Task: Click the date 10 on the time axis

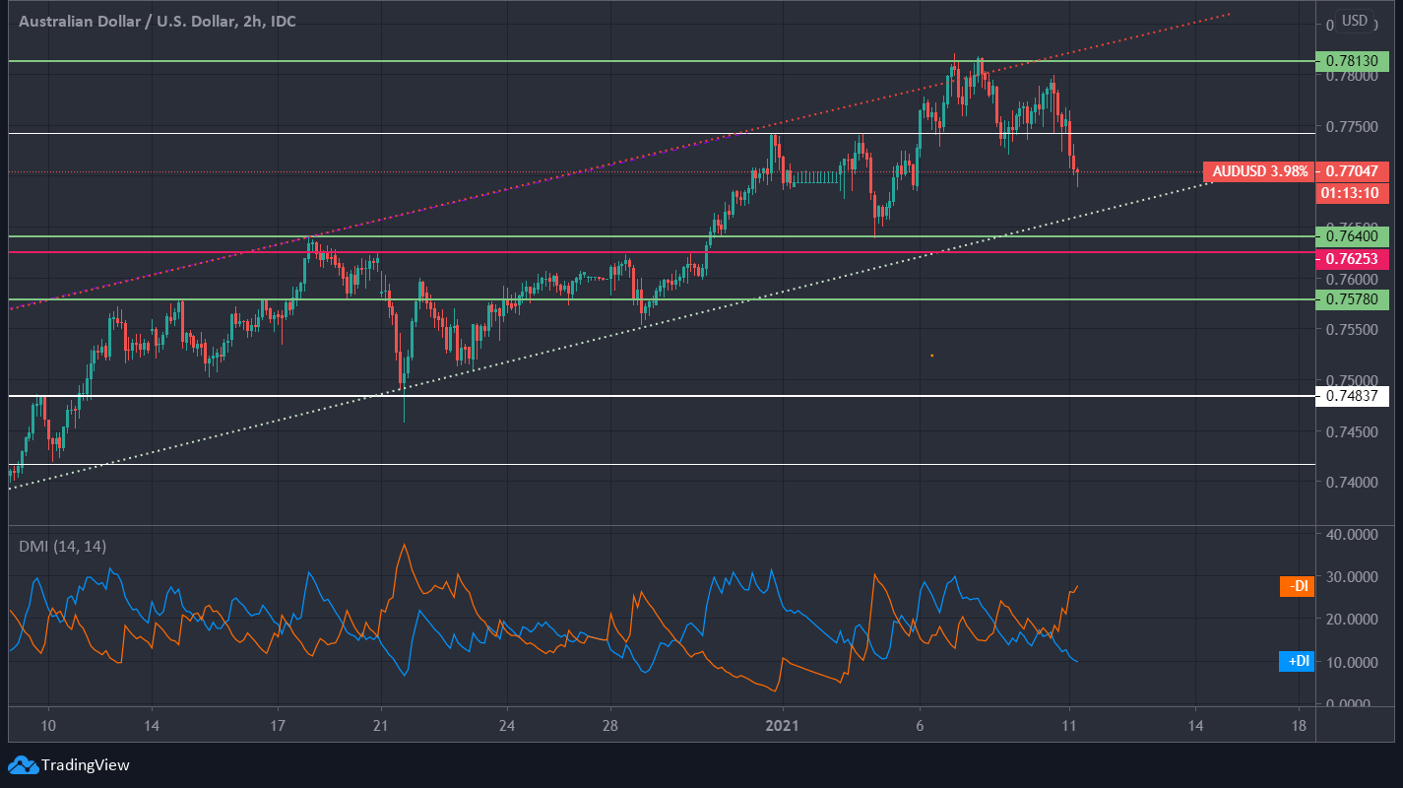Action: tap(48, 726)
